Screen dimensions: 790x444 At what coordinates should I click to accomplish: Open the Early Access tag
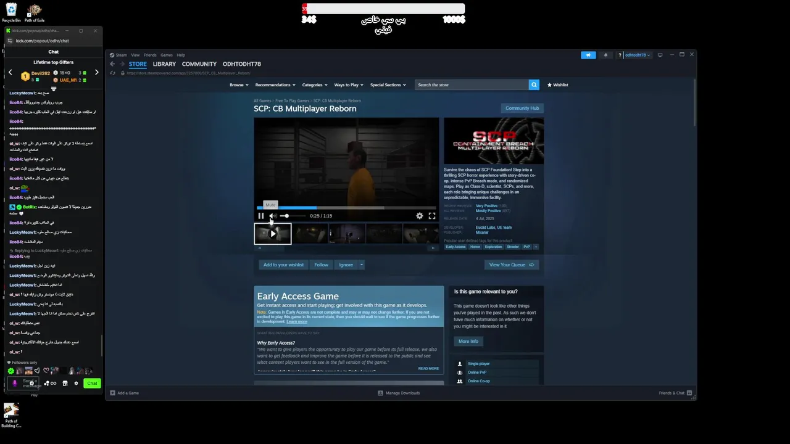tap(455, 247)
